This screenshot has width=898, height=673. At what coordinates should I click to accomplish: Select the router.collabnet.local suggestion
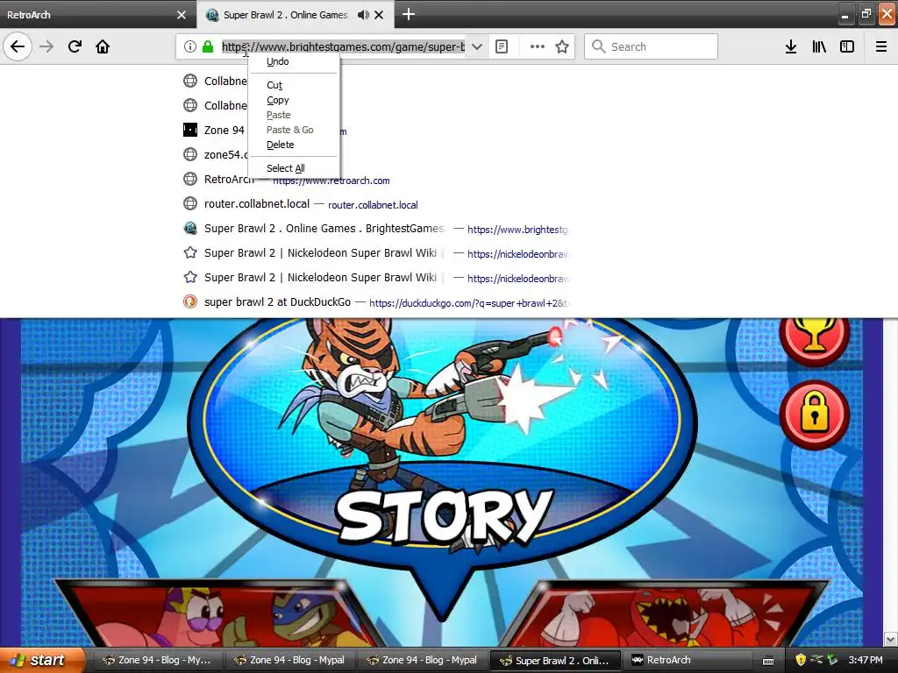coord(375,203)
